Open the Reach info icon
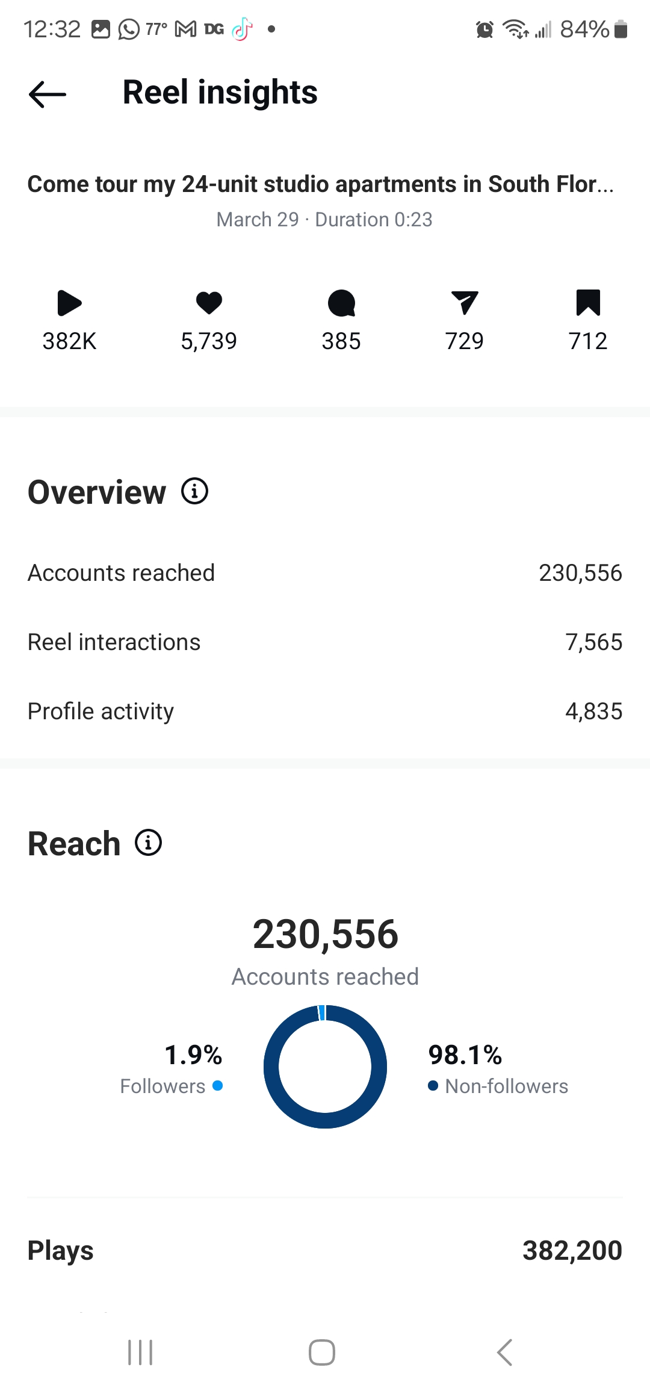Viewport: 650px width, 1394px height. click(x=148, y=842)
